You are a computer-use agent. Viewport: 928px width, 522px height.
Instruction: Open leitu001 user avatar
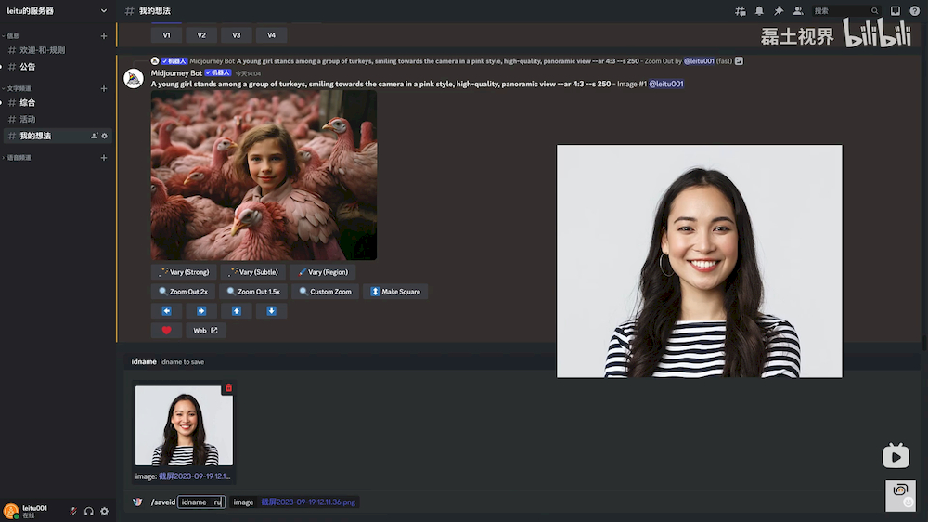(10, 512)
